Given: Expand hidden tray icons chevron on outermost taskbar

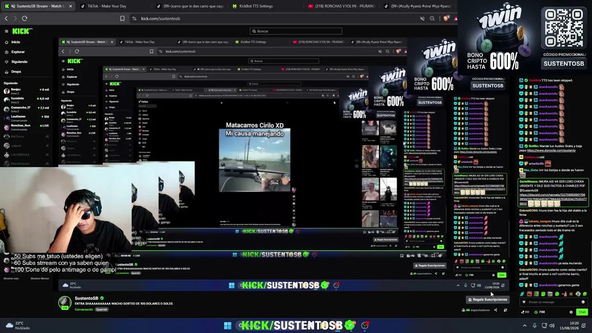Looking at the screenshot, I should pyautogui.click(x=524, y=326).
